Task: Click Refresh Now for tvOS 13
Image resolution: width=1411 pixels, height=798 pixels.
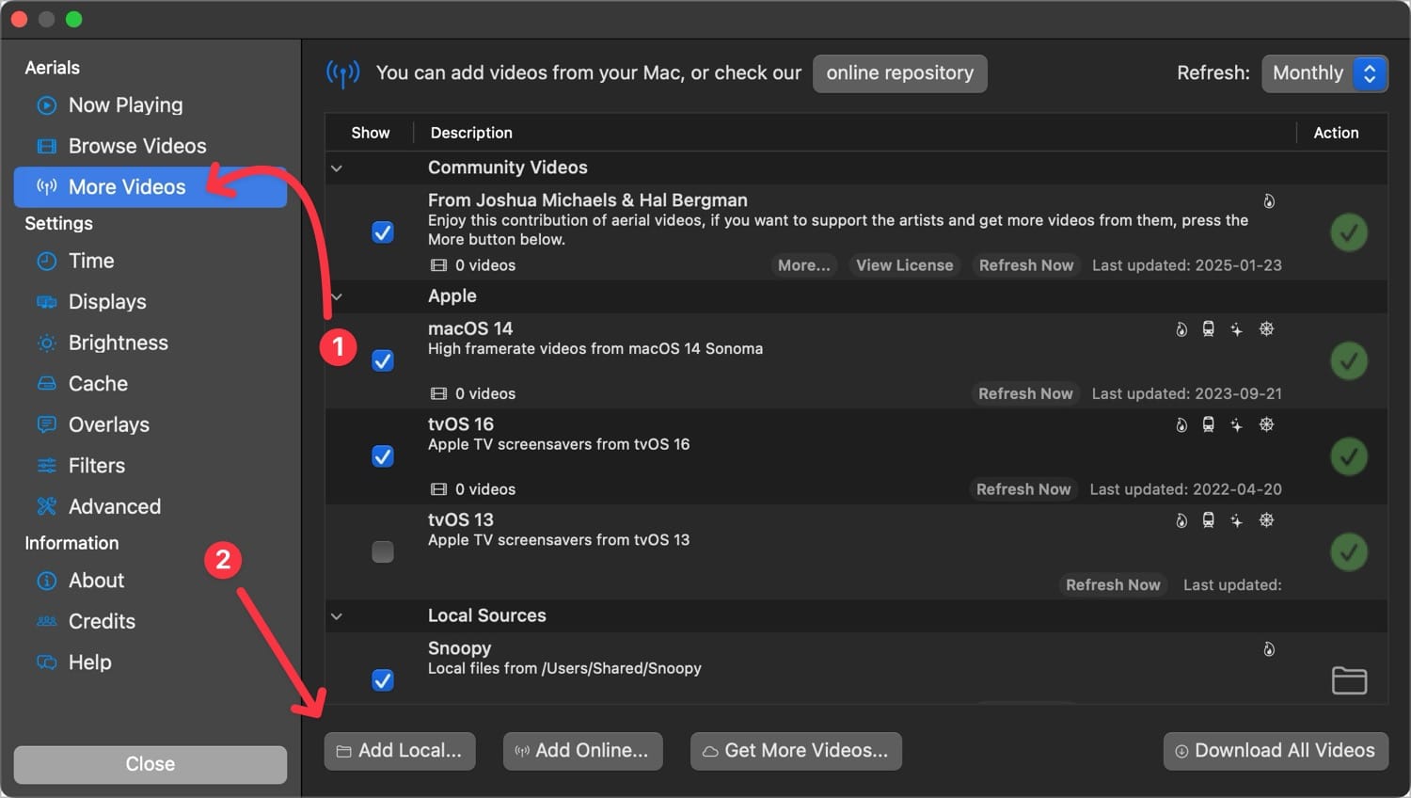Action: click(1113, 584)
